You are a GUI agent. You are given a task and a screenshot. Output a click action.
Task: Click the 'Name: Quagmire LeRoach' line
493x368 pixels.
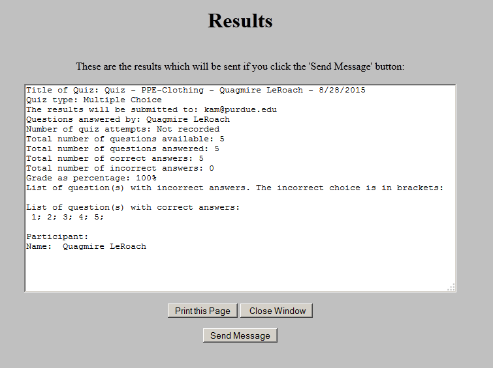(86, 247)
